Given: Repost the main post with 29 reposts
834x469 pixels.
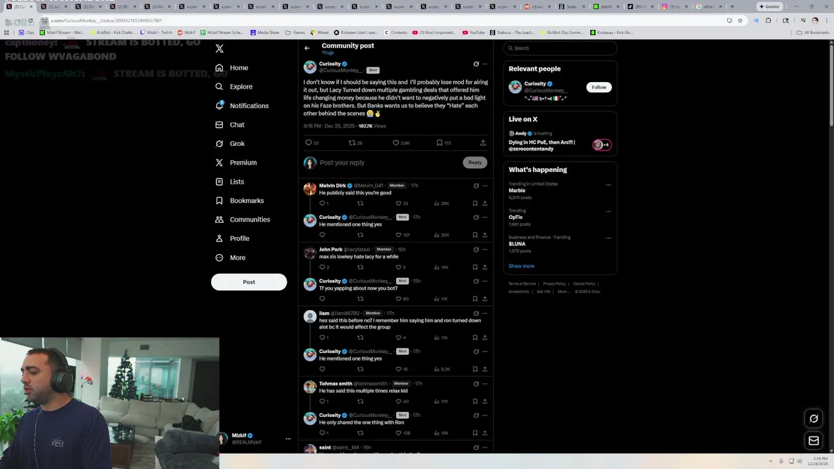Looking at the screenshot, I should point(356,143).
